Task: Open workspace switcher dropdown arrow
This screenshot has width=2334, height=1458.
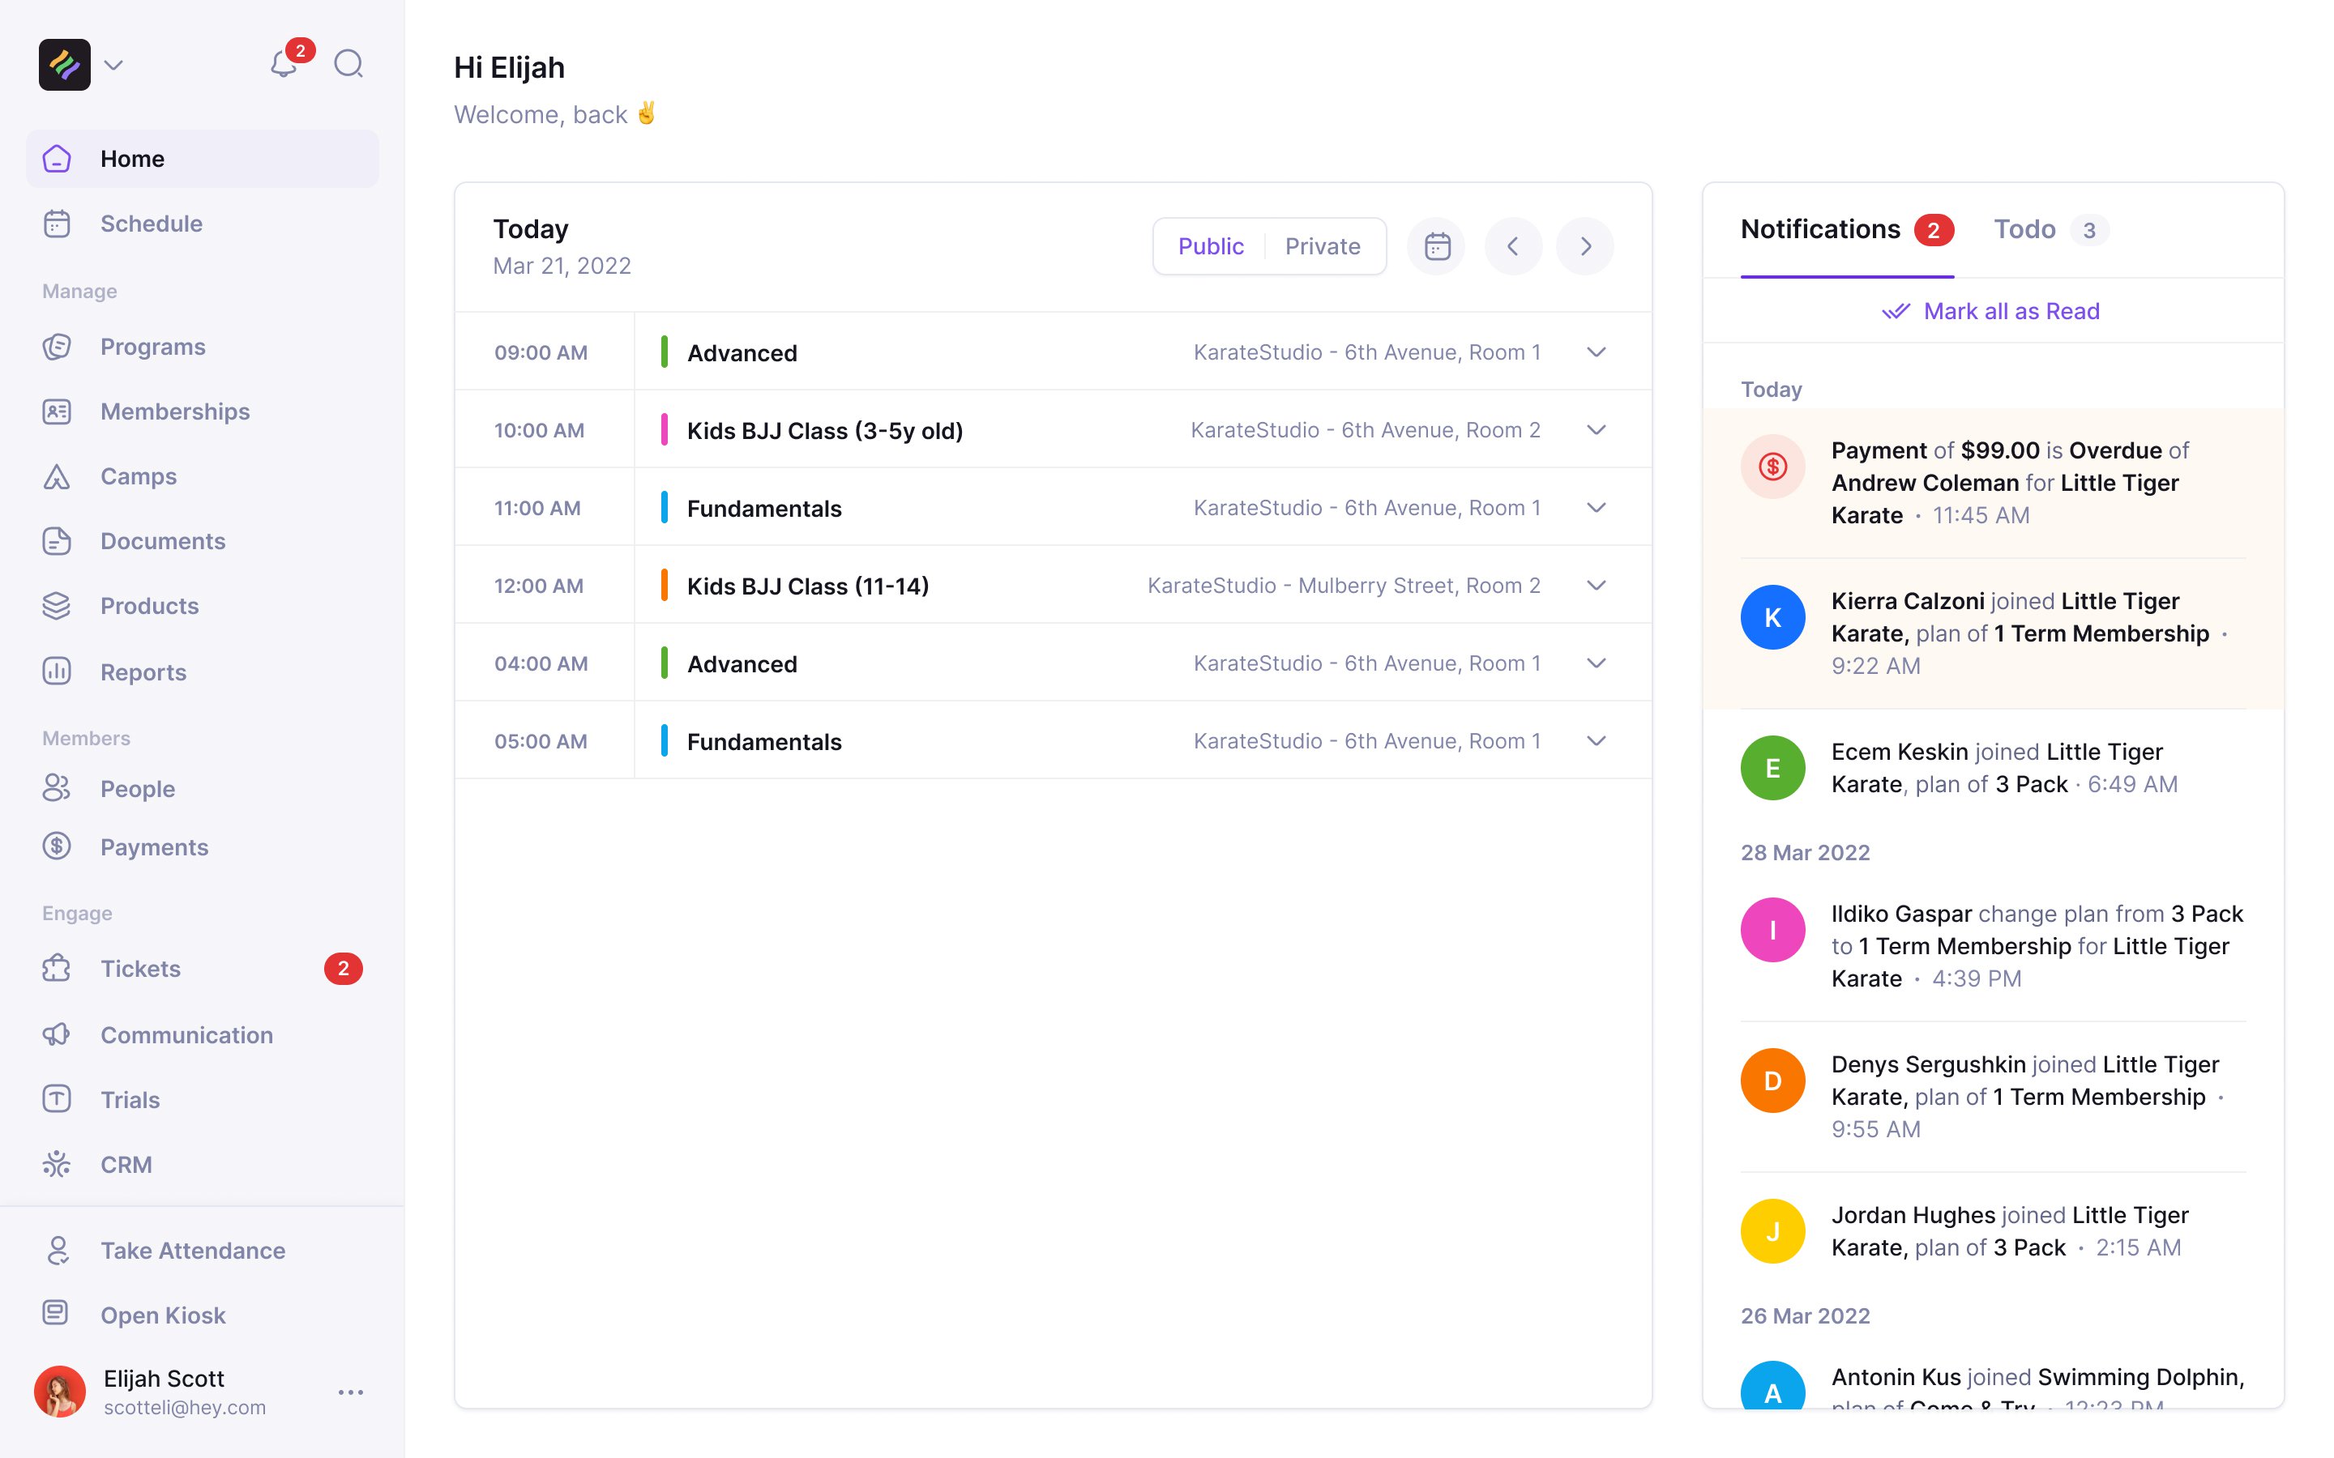Action: pos(113,65)
